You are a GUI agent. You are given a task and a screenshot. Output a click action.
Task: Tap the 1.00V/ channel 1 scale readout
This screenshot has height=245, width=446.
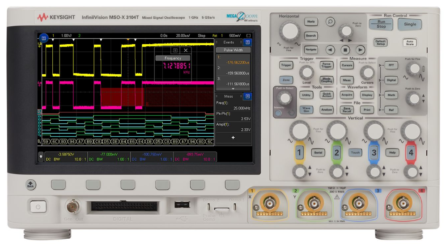pyautogui.click(x=66, y=35)
